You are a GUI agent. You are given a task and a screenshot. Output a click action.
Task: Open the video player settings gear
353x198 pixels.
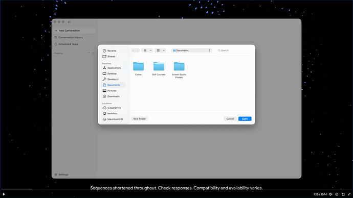pyautogui.click(x=337, y=194)
